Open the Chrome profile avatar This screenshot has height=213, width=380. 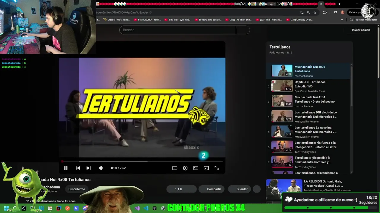(x=343, y=12)
